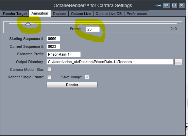Open the Preferences tab
188x136 pixels.
pos(137,14)
